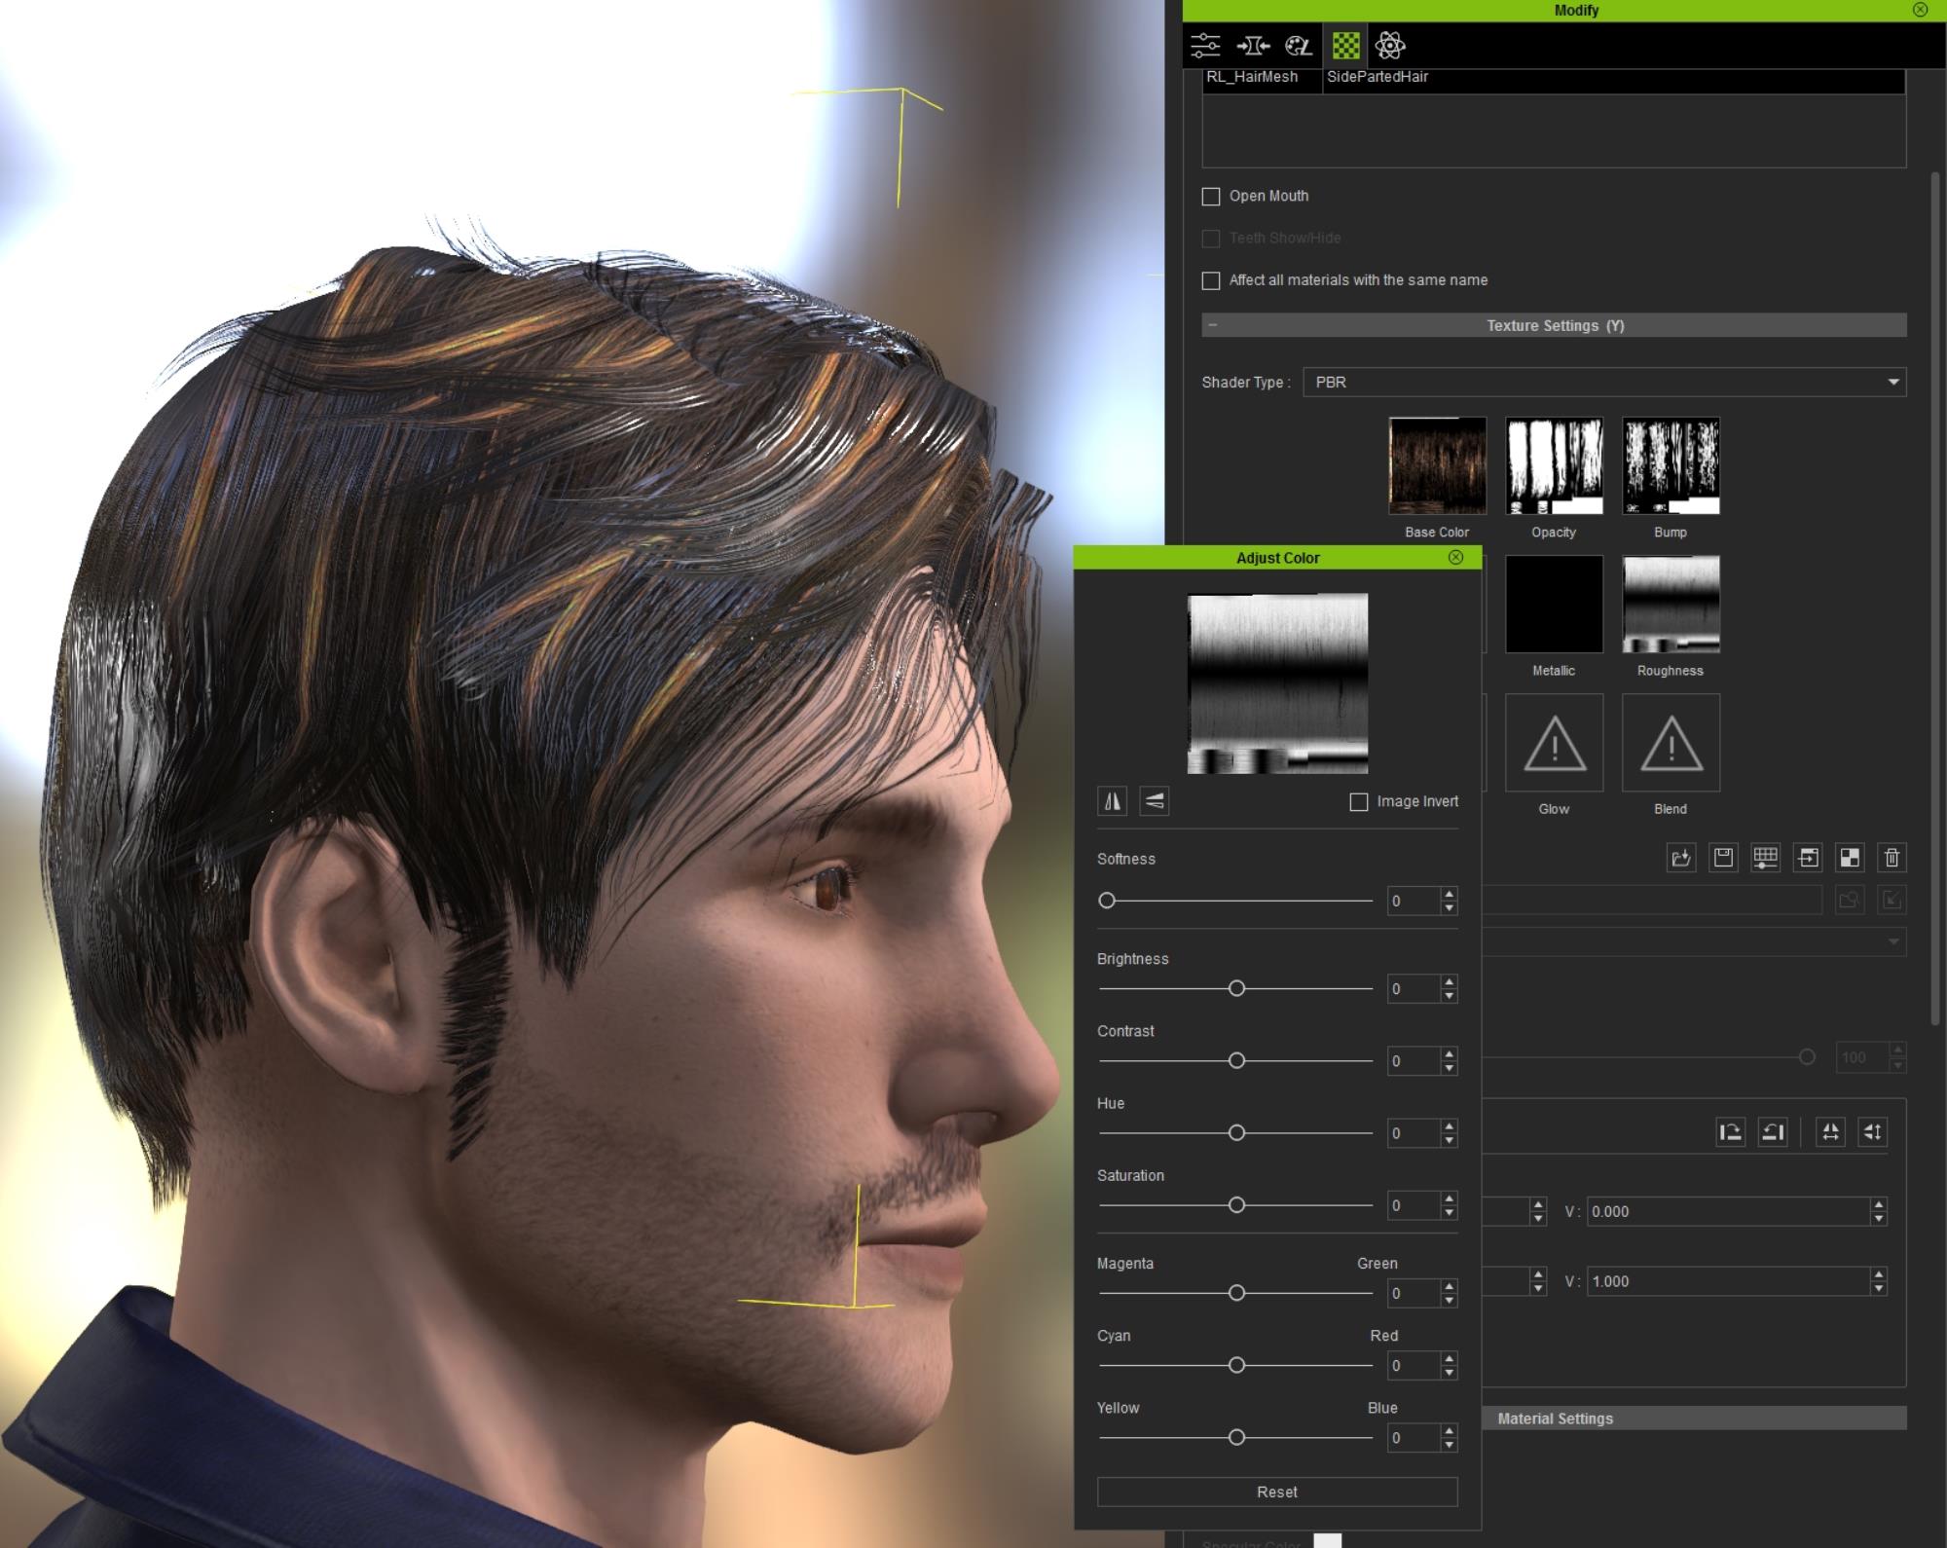Decrease the V 1.000 tiling stepper
1947x1548 pixels.
click(x=1879, y=1289)
